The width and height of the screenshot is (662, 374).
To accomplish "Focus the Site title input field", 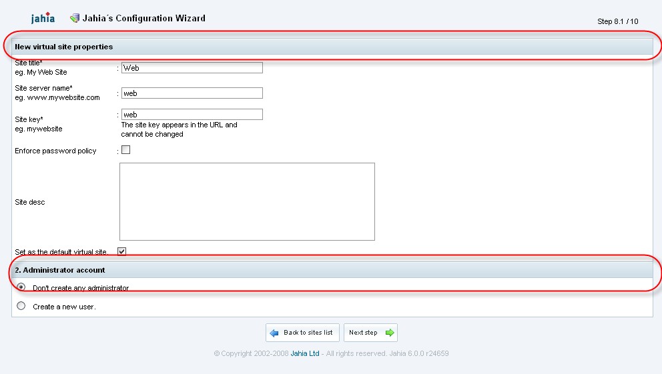I will click(192, 68).
